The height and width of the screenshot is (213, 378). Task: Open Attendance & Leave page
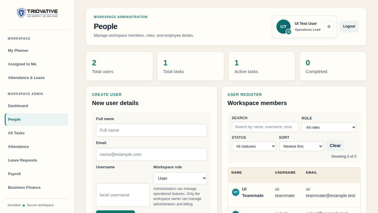coord(37,78)
